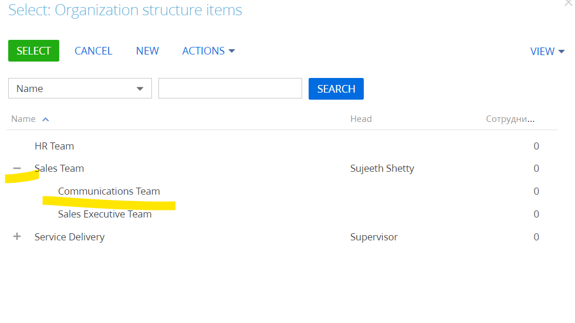Click the green SELECT button
Screen dimensions: 575x323
34,50
